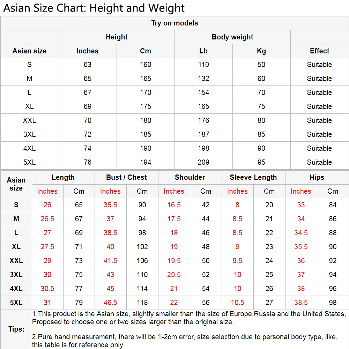
Task: Select the red 27.5 inches length cell
Action: point(47,247)
